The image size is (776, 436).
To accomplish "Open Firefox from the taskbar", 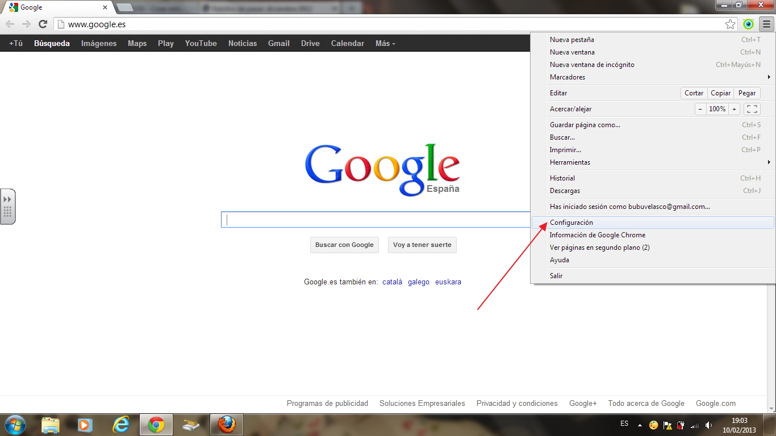I will pyautogui.click(x=227, y=425).
